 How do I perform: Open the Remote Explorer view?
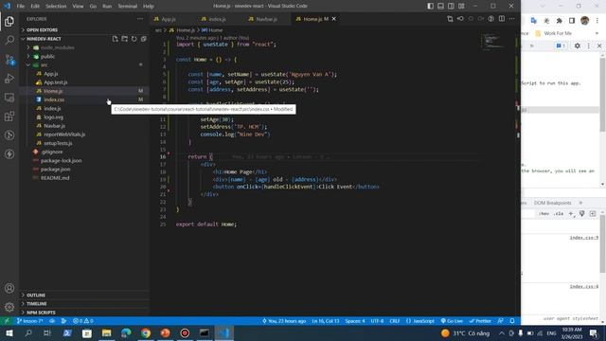click(x=9, y=97)
